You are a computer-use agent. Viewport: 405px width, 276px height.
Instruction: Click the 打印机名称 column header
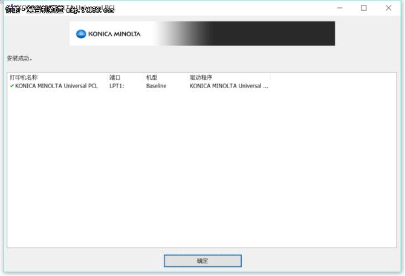point(58,77)
